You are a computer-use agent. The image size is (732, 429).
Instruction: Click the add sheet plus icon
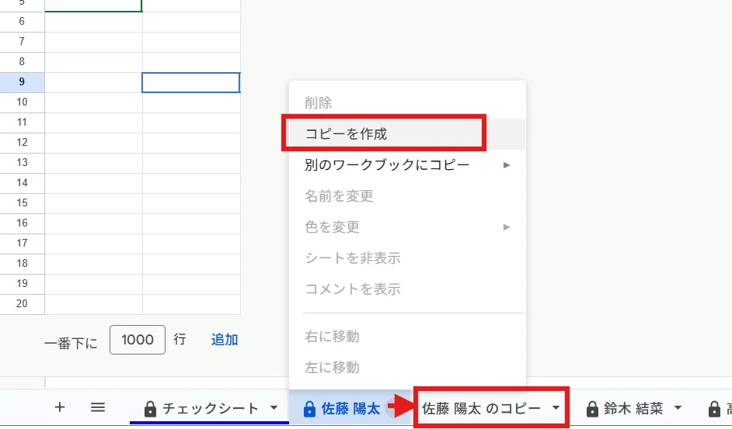point(59,407)
